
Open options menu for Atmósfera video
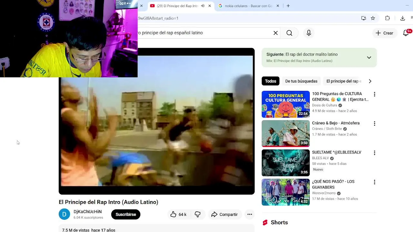tap(374, 124)
